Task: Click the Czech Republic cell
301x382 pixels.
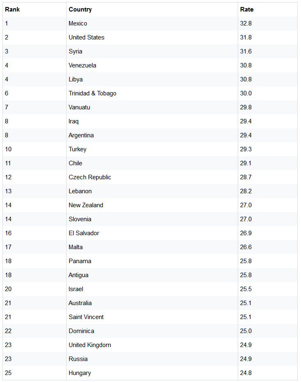Action: (90, 177)
